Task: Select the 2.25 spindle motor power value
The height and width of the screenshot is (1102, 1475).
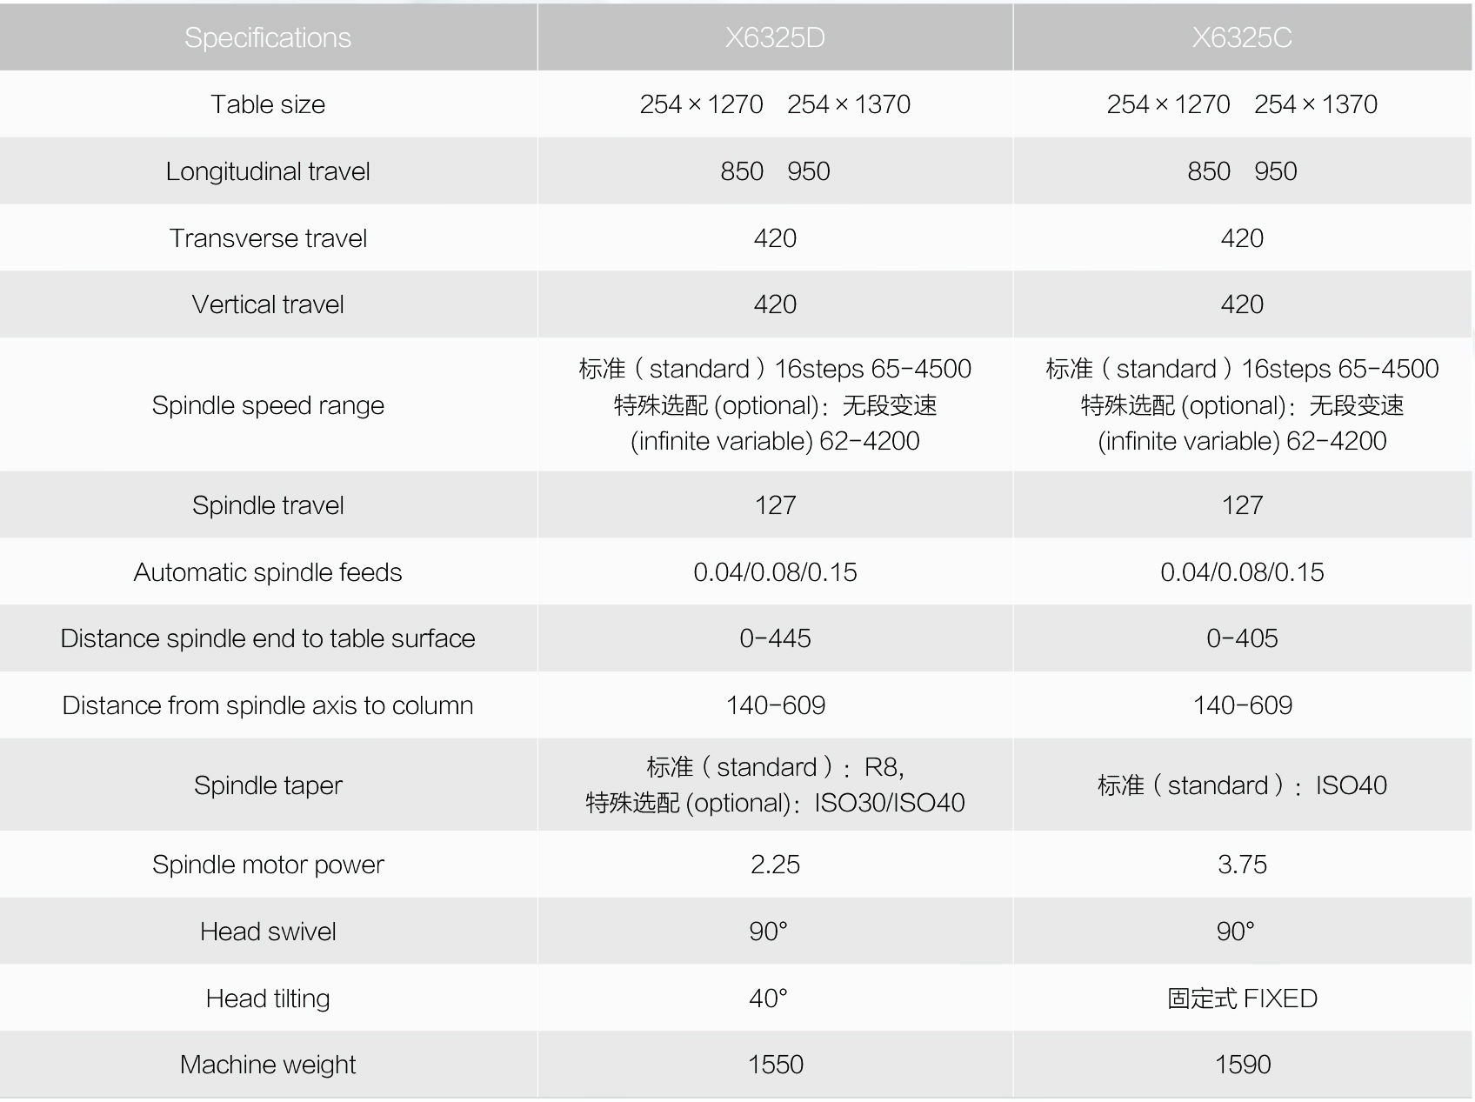Action: [775, 865]
